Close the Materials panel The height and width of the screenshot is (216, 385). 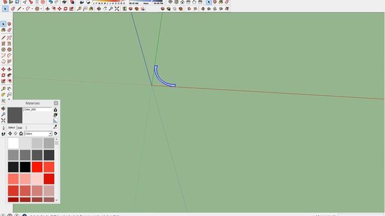coord(56,103)
